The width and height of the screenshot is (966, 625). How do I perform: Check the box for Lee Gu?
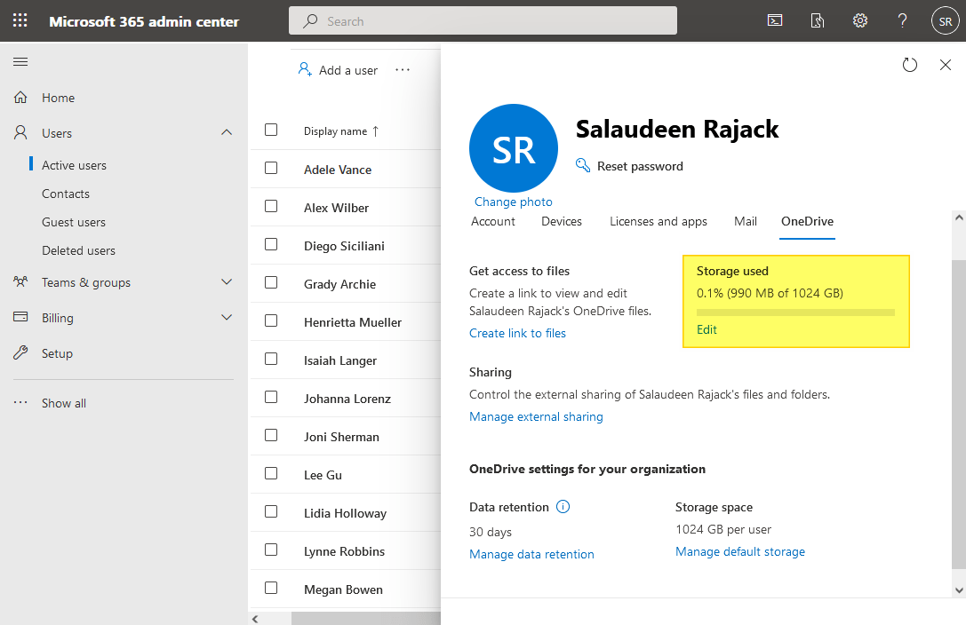tap(271, 473)
